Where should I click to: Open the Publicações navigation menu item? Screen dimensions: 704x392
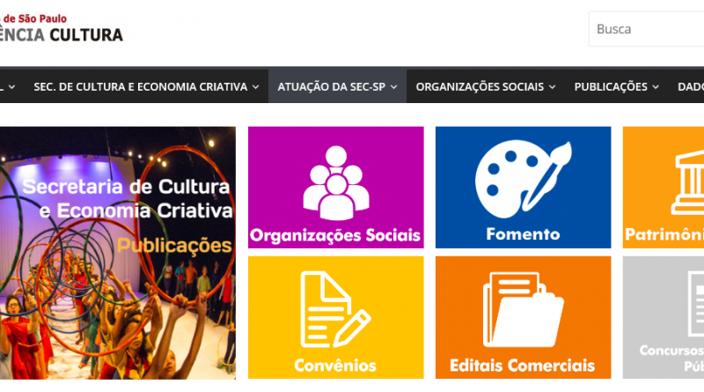[x=617, y=86]
